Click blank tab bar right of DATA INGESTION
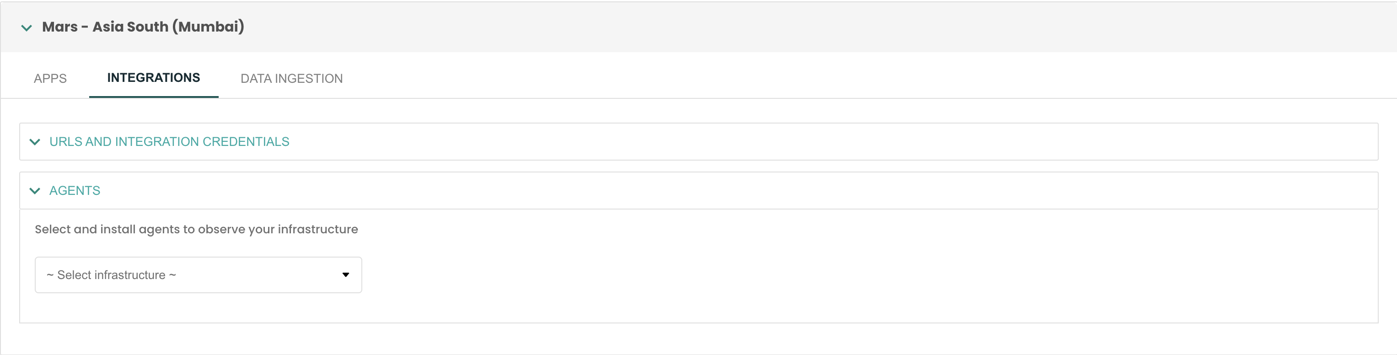1397x355 pixels. pyautogui.click(x=813, y=79)
